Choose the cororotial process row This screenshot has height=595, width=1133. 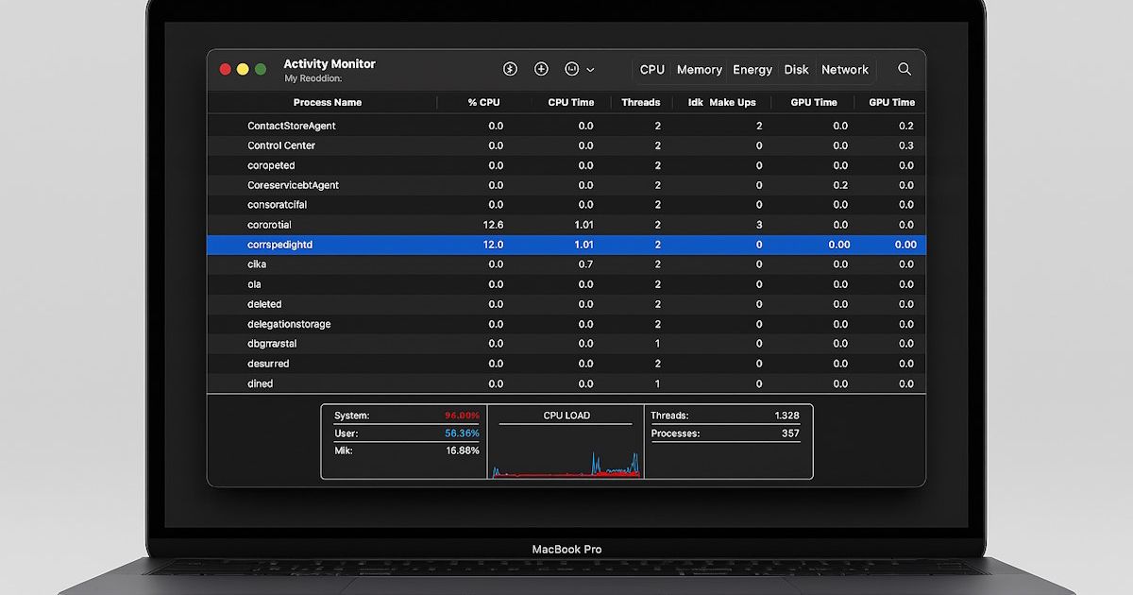click(566, 225)
